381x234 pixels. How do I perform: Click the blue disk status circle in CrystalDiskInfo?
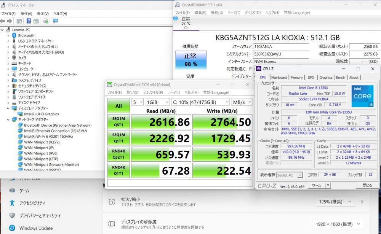(175, 18)
